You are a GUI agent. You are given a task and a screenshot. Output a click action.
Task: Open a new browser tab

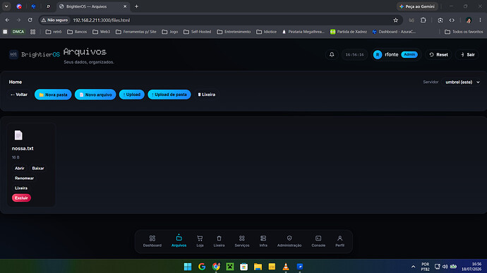pos(136,6)
